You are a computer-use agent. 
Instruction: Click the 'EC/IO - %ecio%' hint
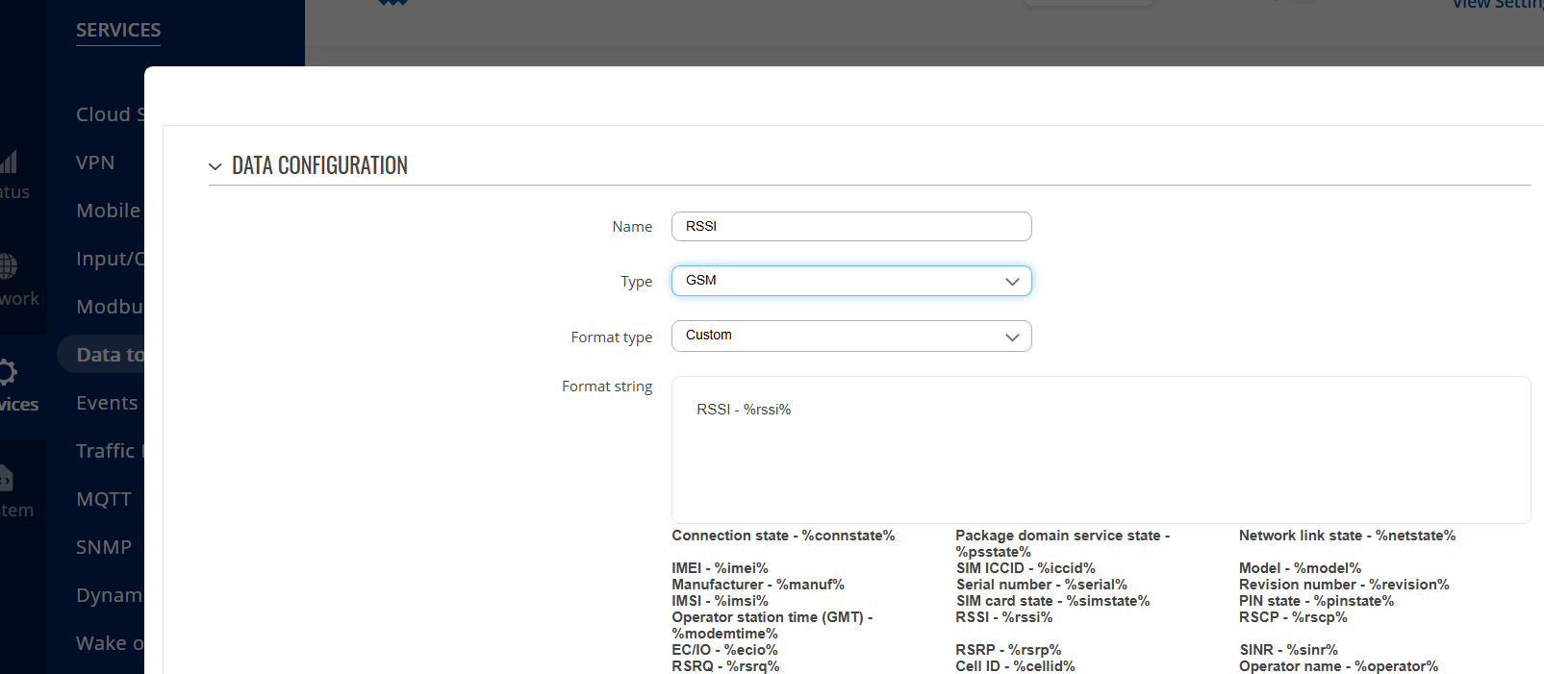[724, 650]
